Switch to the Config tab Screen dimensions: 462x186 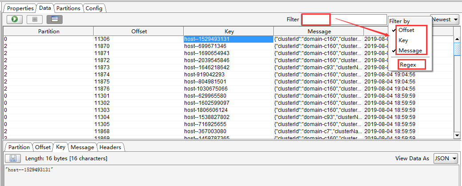94,8
